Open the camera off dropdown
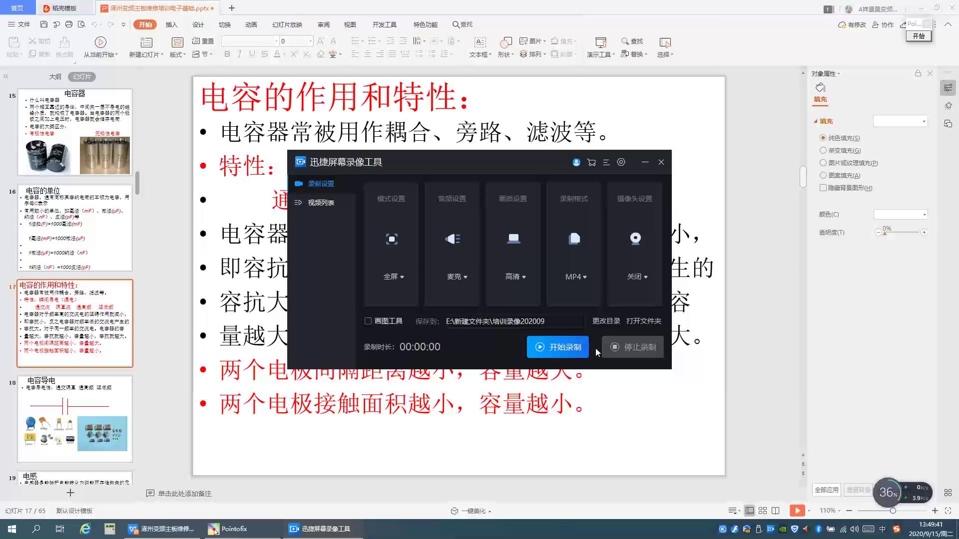The image size is (959, 539). 637,276
